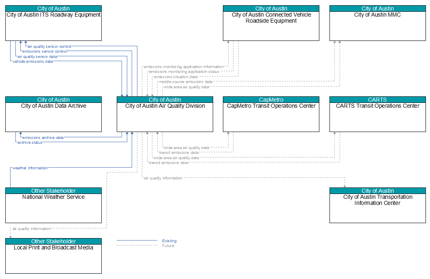Select the City of Austin Data Archive node
This screenshot has height=279, width=430.
point(53,114)
